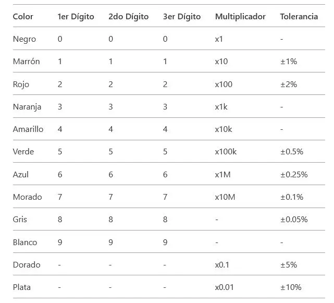The height and width of the screenshot is (303, 334).
Task: Click the Rojo row label
Action: pyautogui.click(x=21, y=84)
